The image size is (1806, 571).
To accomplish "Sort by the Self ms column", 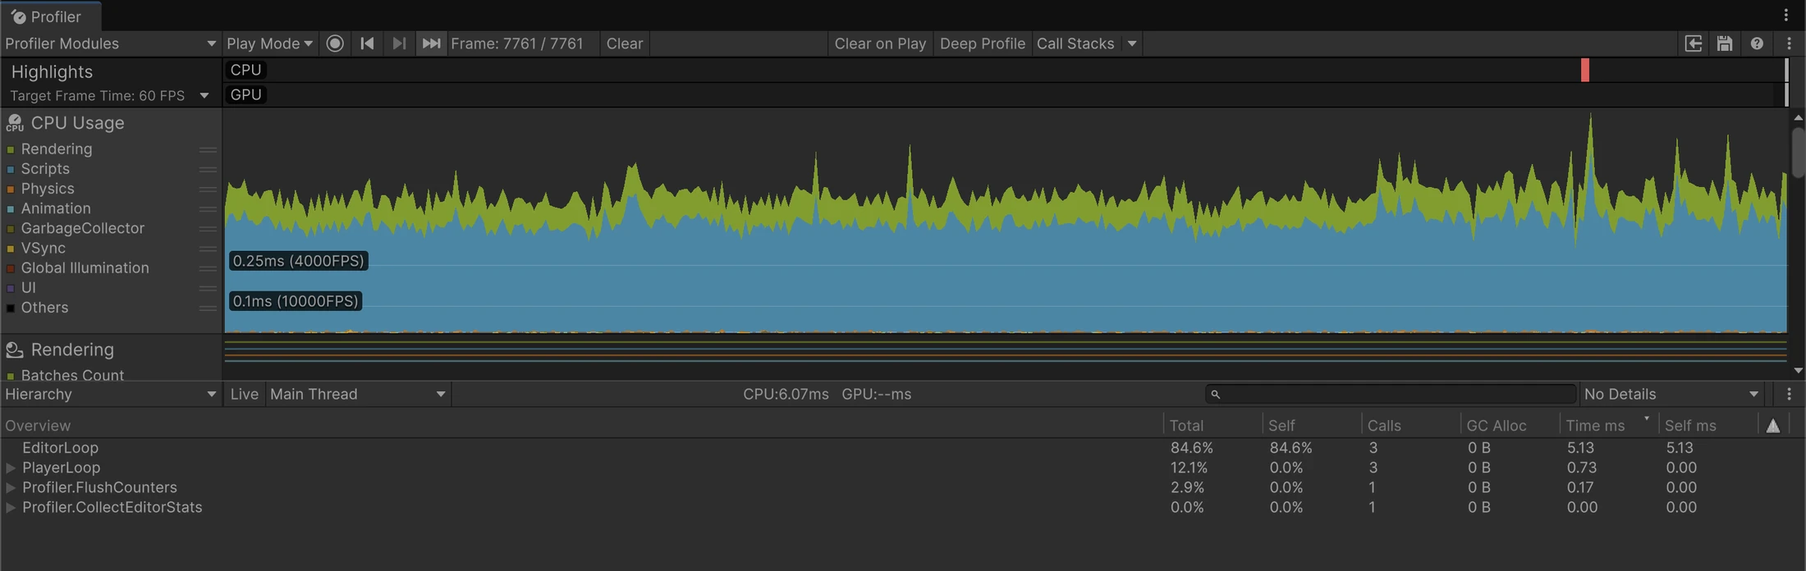I will point(1707,426).
